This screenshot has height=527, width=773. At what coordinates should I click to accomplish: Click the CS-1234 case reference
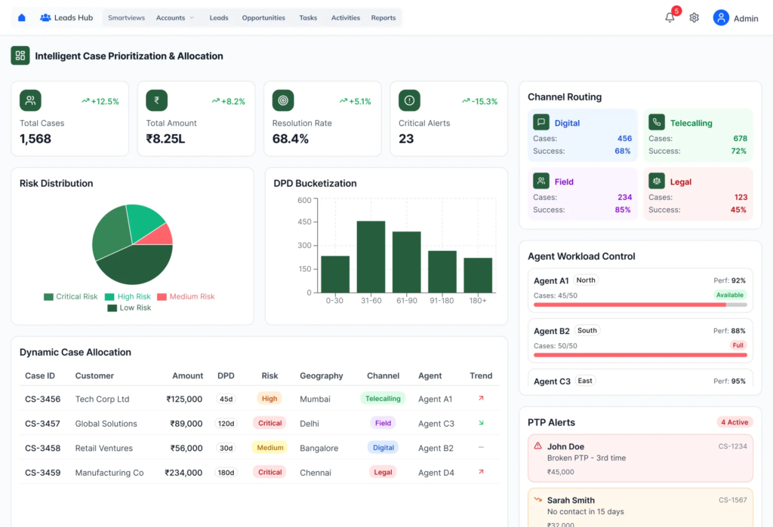click(732, 446)
